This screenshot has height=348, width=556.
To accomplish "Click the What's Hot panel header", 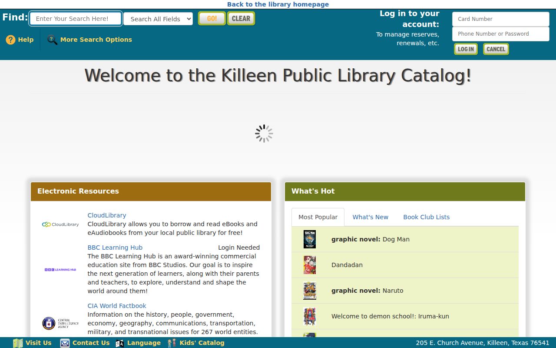I will tap(405, 191).
